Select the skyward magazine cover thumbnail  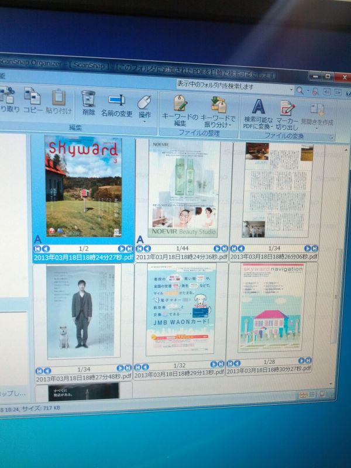84,187
